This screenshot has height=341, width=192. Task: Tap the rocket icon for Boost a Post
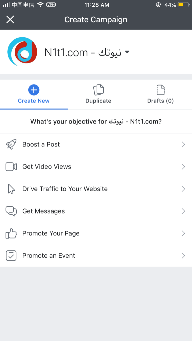point(11,145)
